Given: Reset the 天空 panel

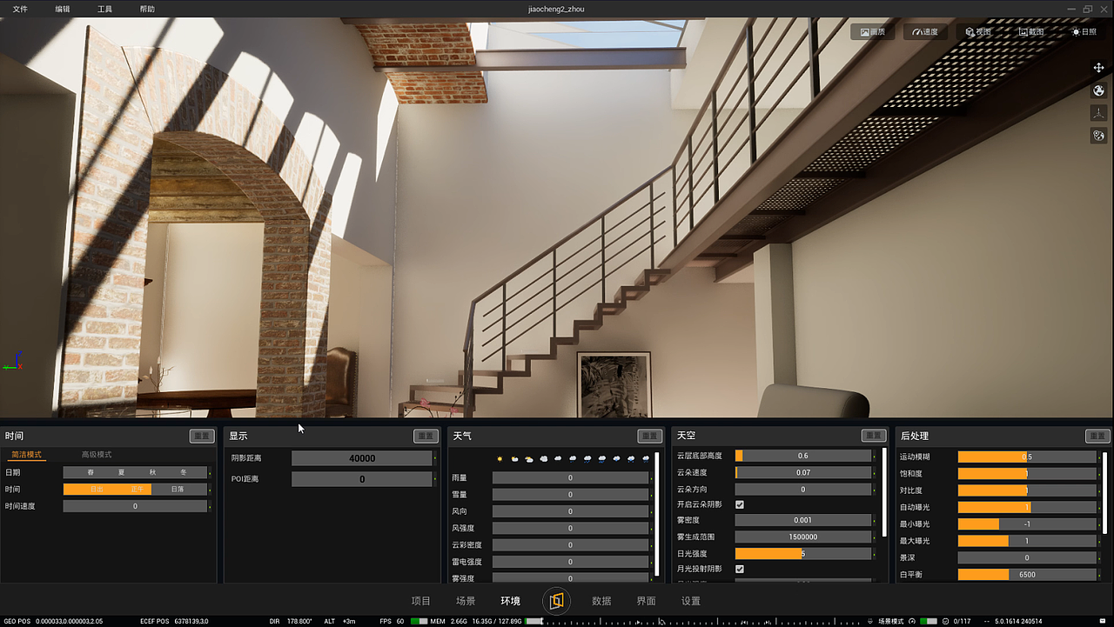Looking at the screenshot, I should [x=874, y=436].
